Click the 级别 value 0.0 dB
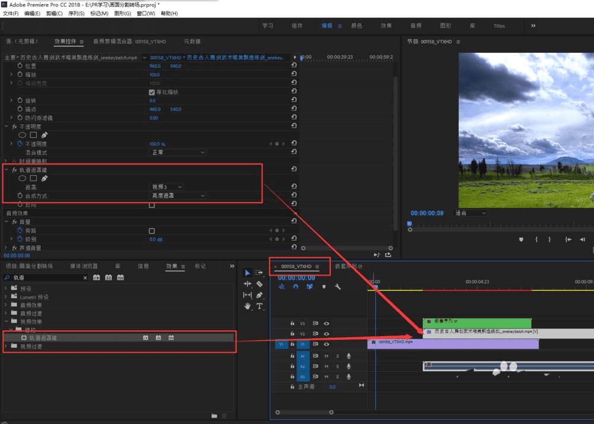The width and height of the screenshot is (594, 424). [155, 239]
